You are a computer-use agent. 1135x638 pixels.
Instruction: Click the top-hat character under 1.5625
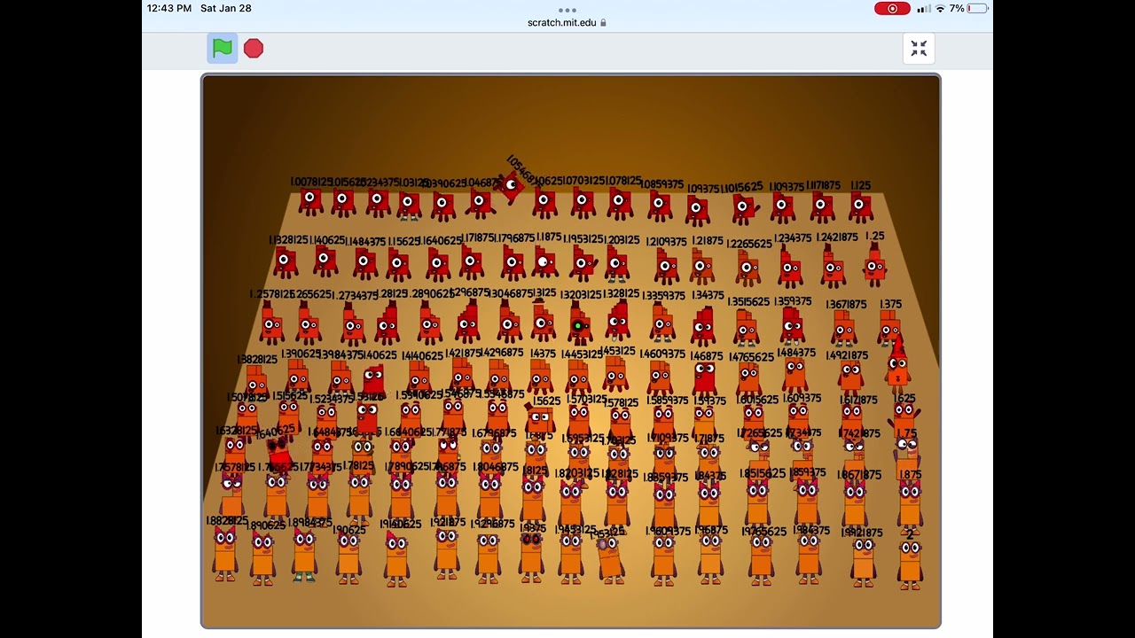point(540,418)
